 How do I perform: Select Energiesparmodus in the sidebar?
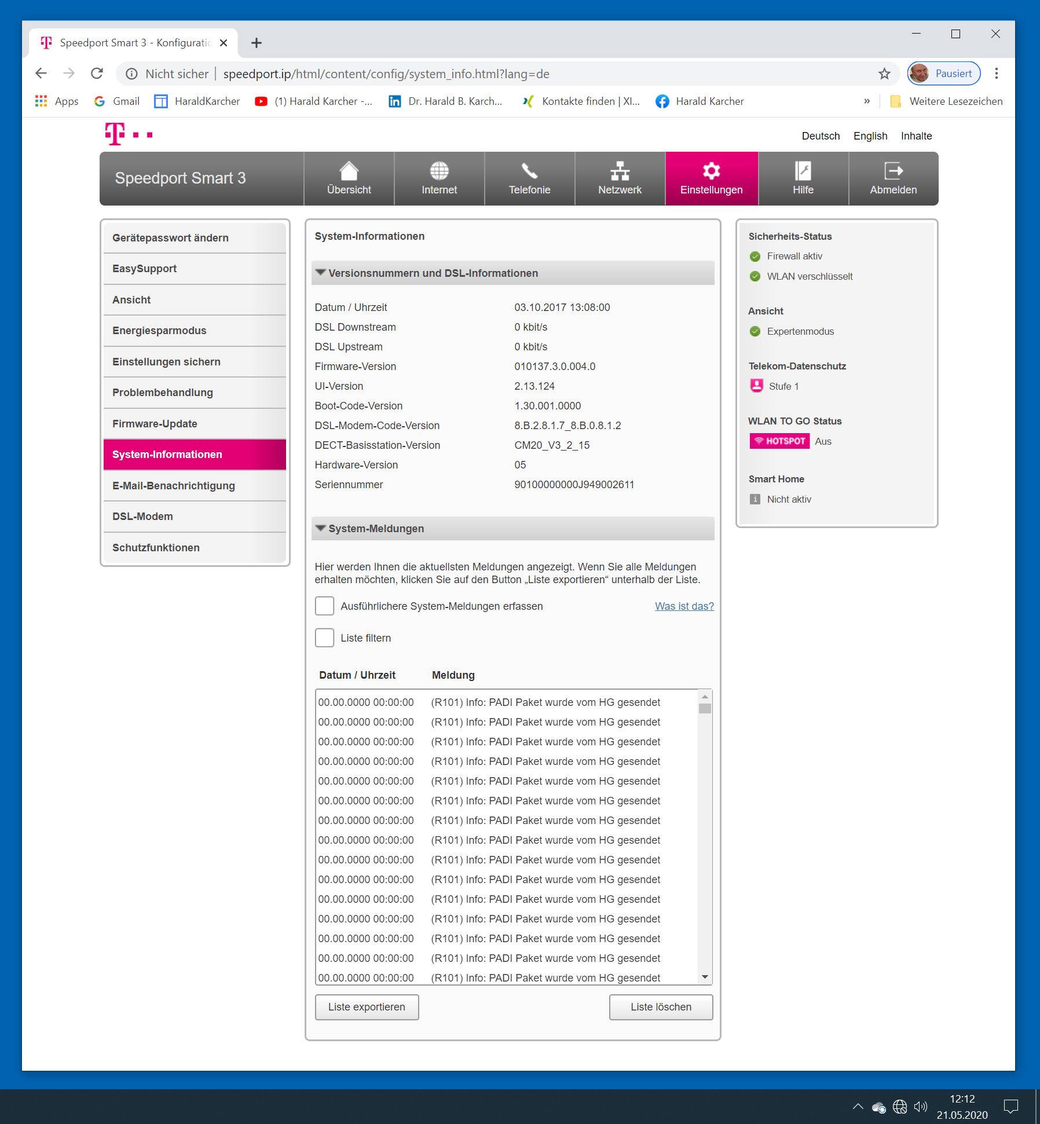(195, 331)
